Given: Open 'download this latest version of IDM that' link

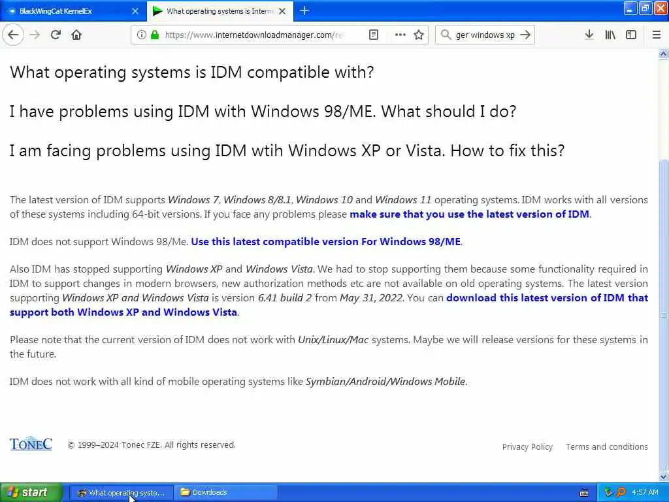Looking at the screenshot, I should pos(547,298).
